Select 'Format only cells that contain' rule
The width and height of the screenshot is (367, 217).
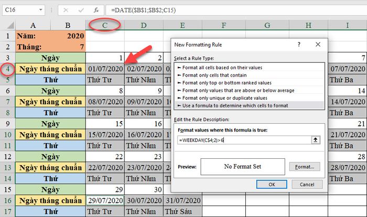[x=214, y=75]
